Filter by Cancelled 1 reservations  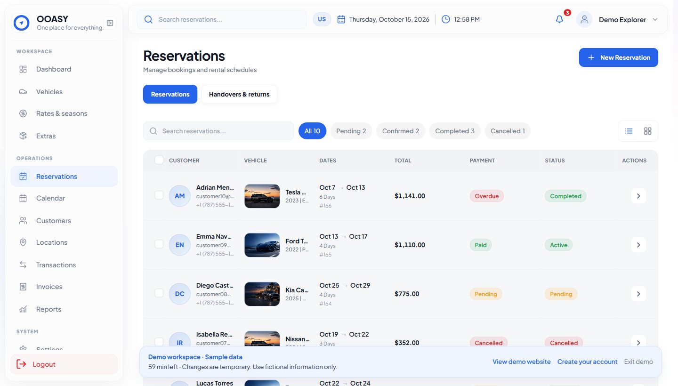(508, 131)
